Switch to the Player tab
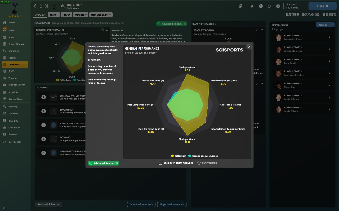 (x=66, y=15)
